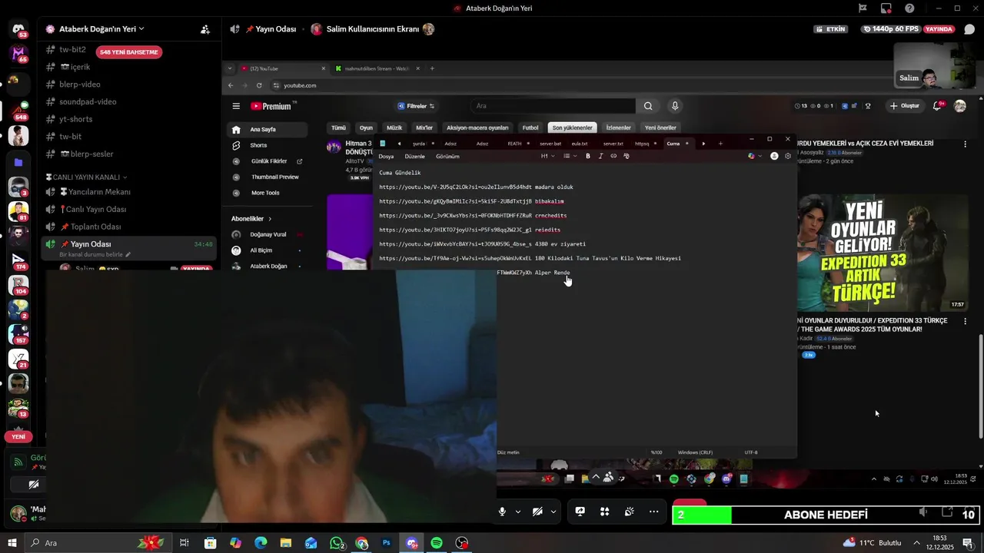Join the Toplantı Odası voice channel
This screenshot has width=984, height=553.
click(90, 227)
